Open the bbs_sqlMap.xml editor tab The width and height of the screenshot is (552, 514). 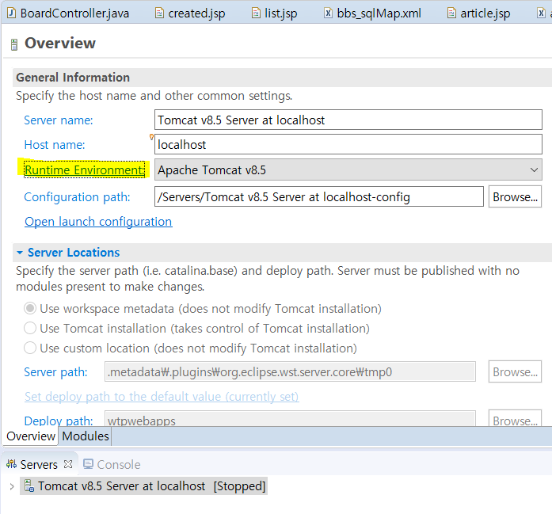click(372, 13)
